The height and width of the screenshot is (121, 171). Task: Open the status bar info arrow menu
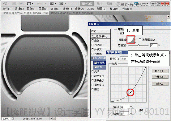click(51, 119)
